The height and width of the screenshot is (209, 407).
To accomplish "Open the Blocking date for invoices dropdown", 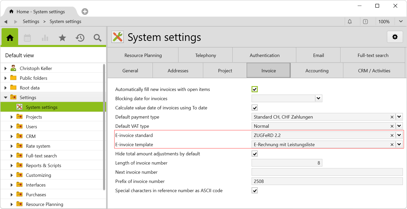I will coord(318,98).
